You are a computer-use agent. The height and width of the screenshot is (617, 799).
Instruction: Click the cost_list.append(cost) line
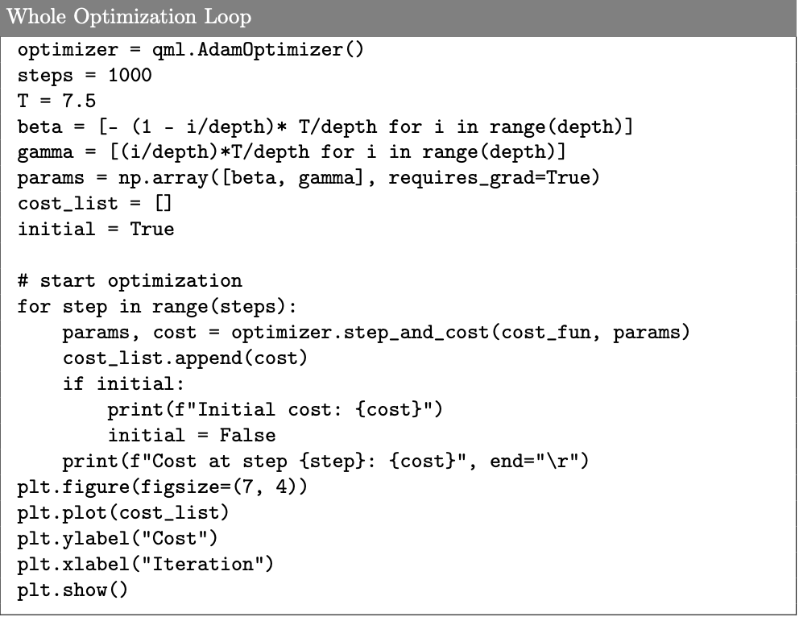pyautogui.click(x=185, y=358)
